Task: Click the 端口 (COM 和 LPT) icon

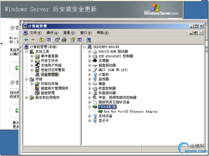Action: [x=95, y=70]
